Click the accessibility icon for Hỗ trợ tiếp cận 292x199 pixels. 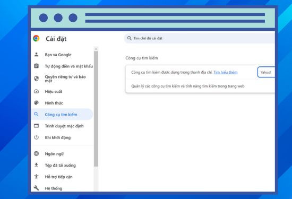coord(36,176)
